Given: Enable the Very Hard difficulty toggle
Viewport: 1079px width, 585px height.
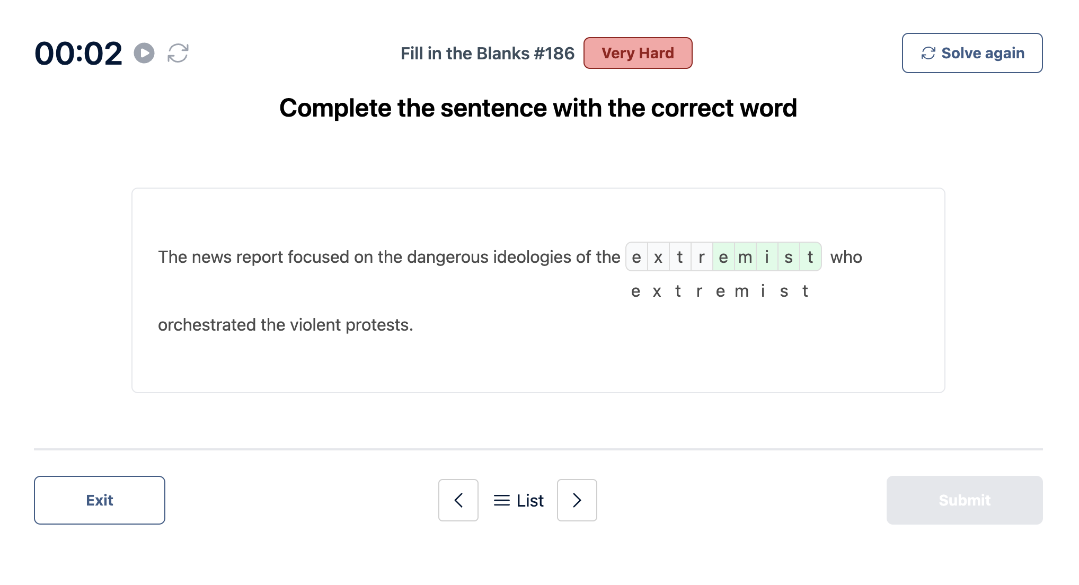Looking at the screenshot, I should tap(636, 52).
